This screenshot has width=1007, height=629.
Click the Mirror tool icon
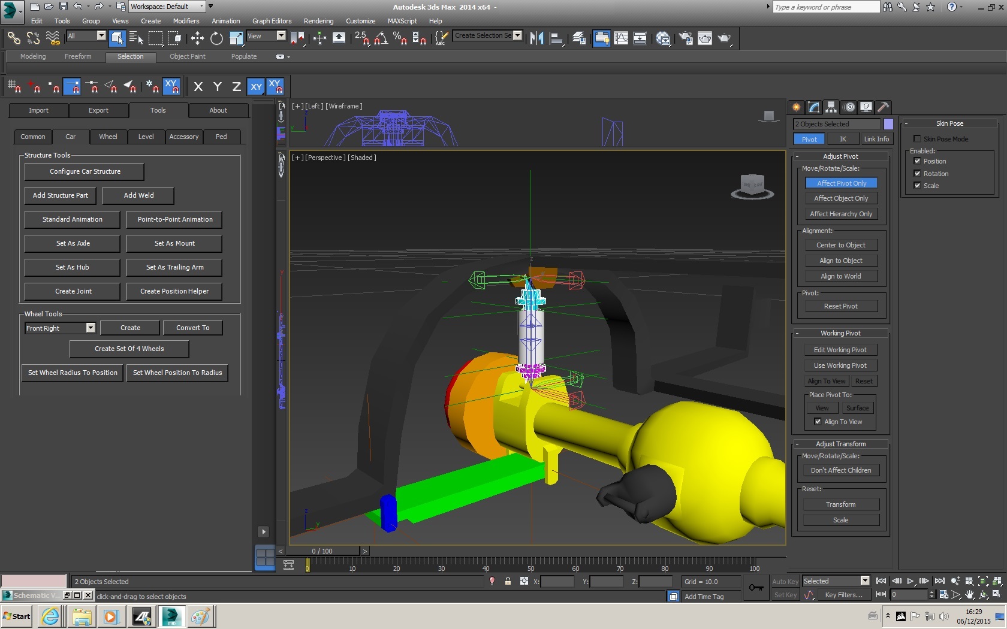(x=536, y=38)
